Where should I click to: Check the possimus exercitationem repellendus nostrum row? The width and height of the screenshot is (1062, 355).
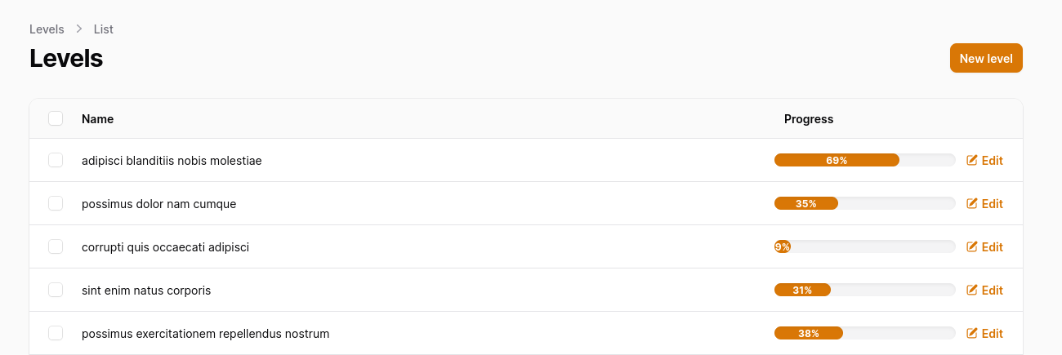click(x=56, y=333)
